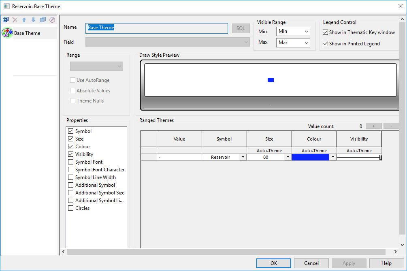Increase value count with the plus button
This screenshot has height=271, width=407.
click(373, 126)
